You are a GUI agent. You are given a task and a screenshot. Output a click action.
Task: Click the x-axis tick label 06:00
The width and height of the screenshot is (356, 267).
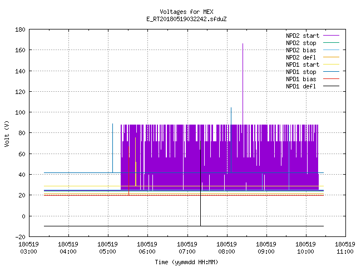click(147, 251)
